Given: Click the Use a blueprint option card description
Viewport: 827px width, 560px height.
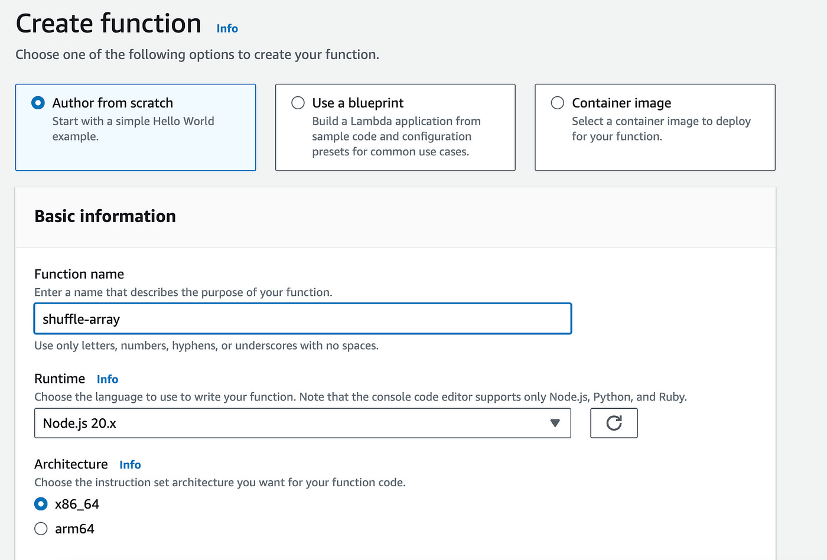Looking at the screenshot, I should [x=396, y=136].
